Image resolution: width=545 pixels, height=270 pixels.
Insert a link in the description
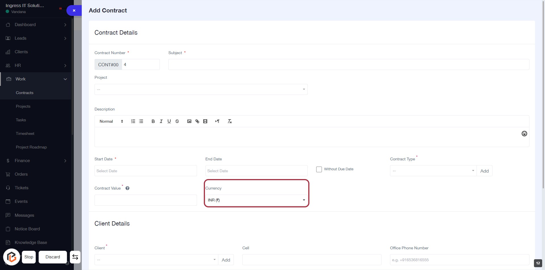pos(197,121)
